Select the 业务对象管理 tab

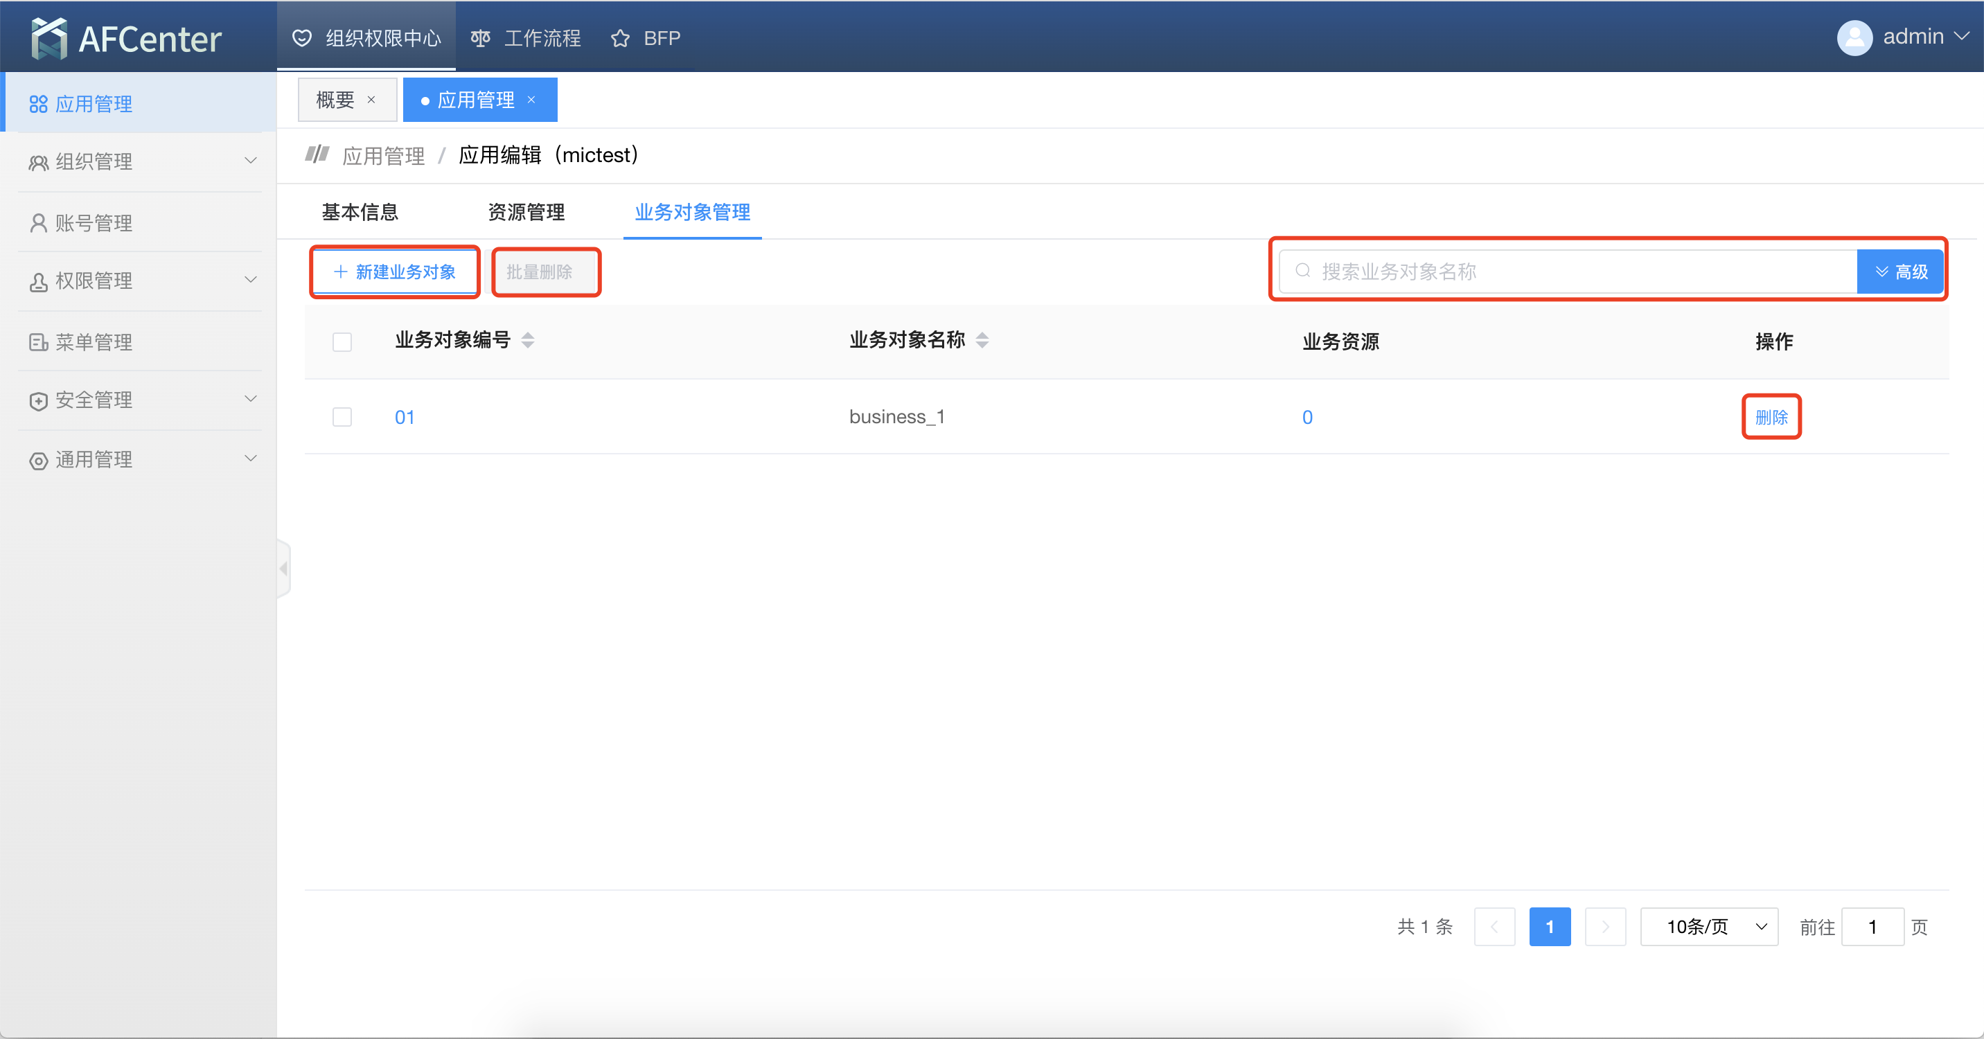point(693,212)
